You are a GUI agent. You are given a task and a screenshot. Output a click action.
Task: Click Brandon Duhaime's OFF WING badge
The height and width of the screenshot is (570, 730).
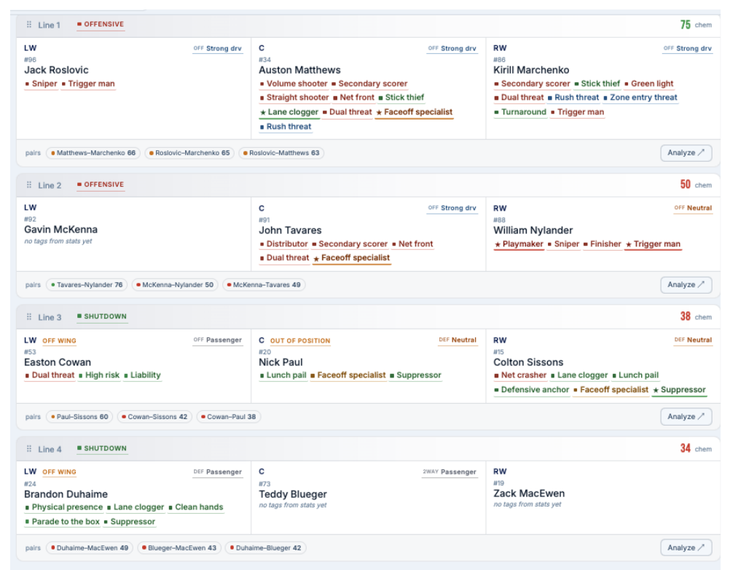tap(59, 472)
